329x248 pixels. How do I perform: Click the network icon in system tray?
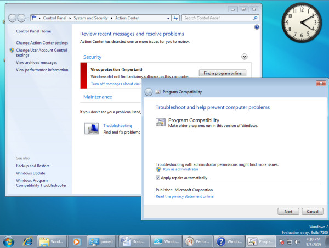pyautogui.click(x=290, y=242)
